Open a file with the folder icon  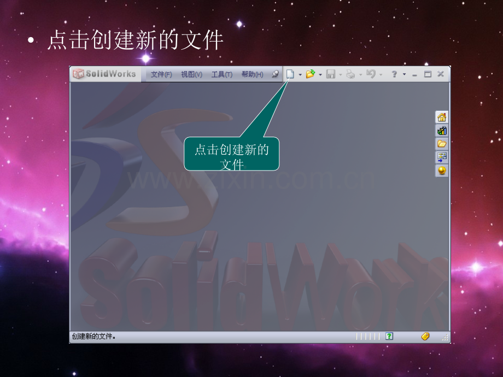pyautogui.click(x=310, y=74)
